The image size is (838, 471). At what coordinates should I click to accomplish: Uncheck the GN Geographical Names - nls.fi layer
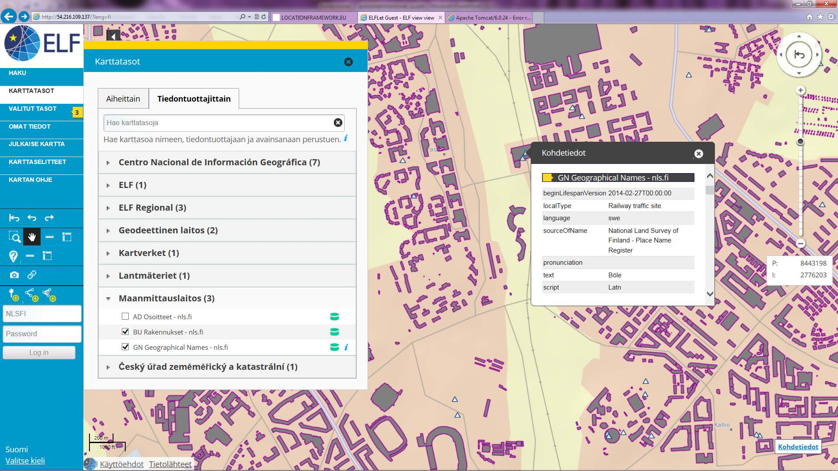(125, 347)
